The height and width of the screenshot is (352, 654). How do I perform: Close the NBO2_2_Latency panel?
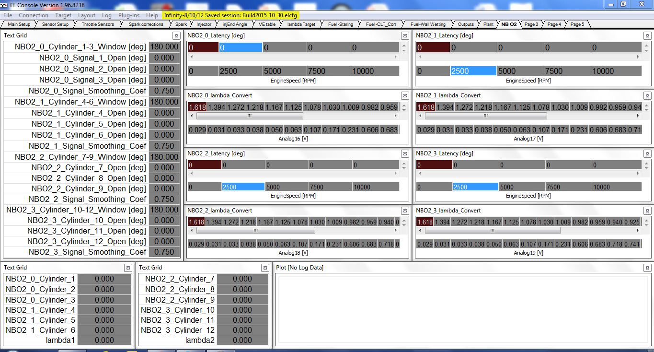point(404,154)
